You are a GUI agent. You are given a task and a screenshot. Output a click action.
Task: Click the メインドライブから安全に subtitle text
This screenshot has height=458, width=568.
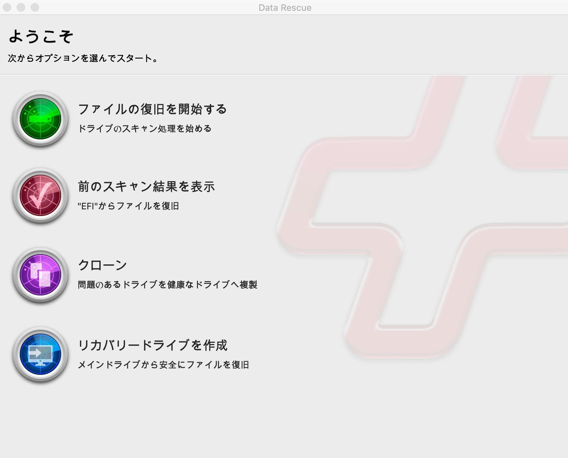165,365
